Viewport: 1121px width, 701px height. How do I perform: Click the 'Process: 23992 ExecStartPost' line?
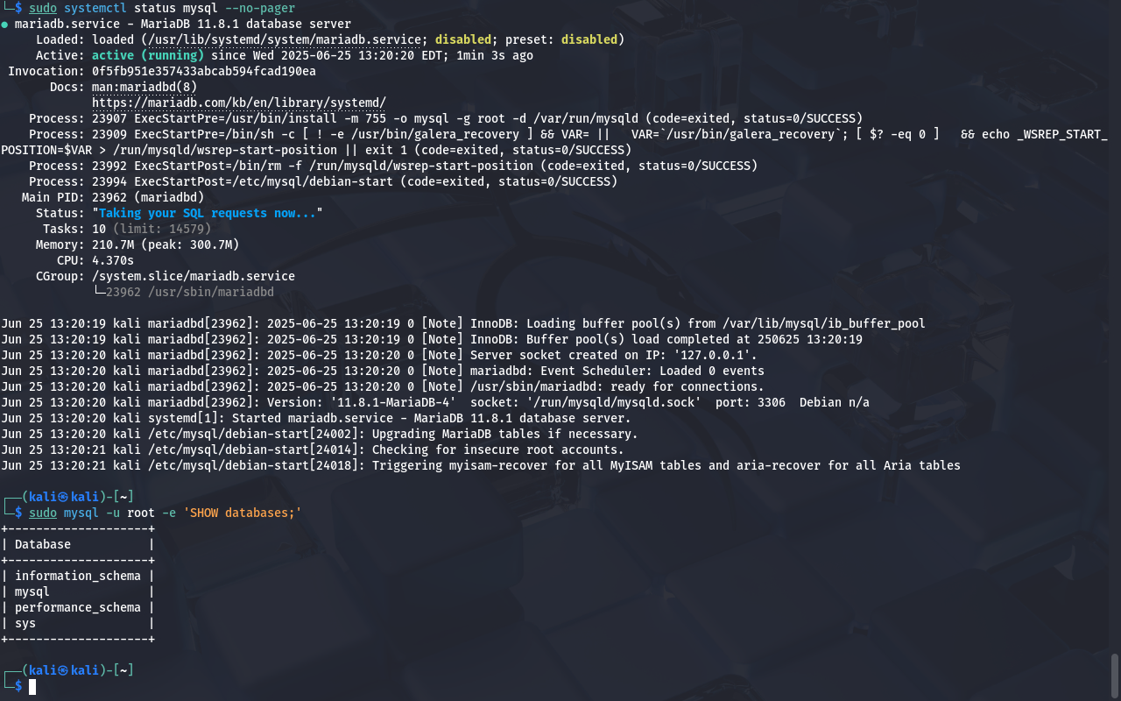[x=393, y=166]
